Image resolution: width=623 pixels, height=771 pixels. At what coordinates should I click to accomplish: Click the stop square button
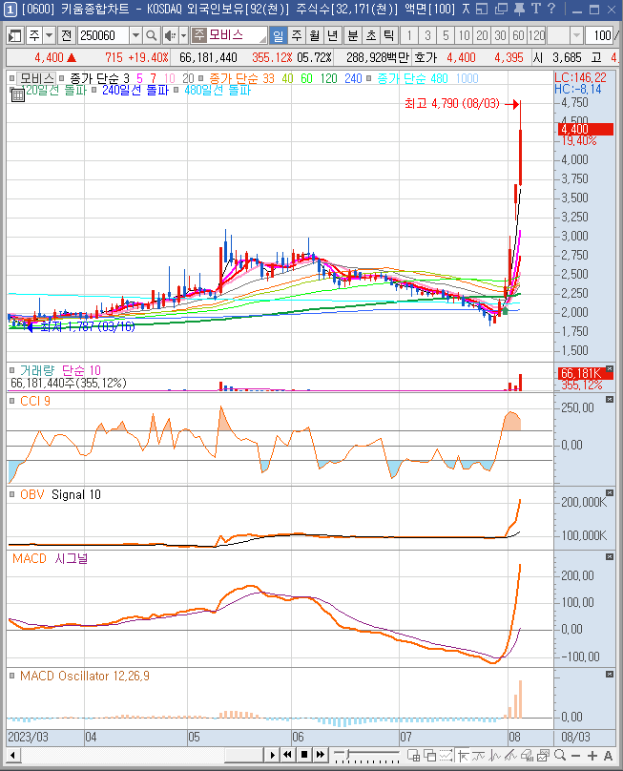[x=304, y=755]
